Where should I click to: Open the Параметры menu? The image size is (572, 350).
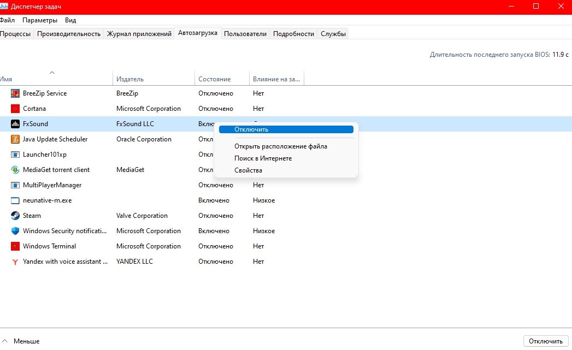40,20
